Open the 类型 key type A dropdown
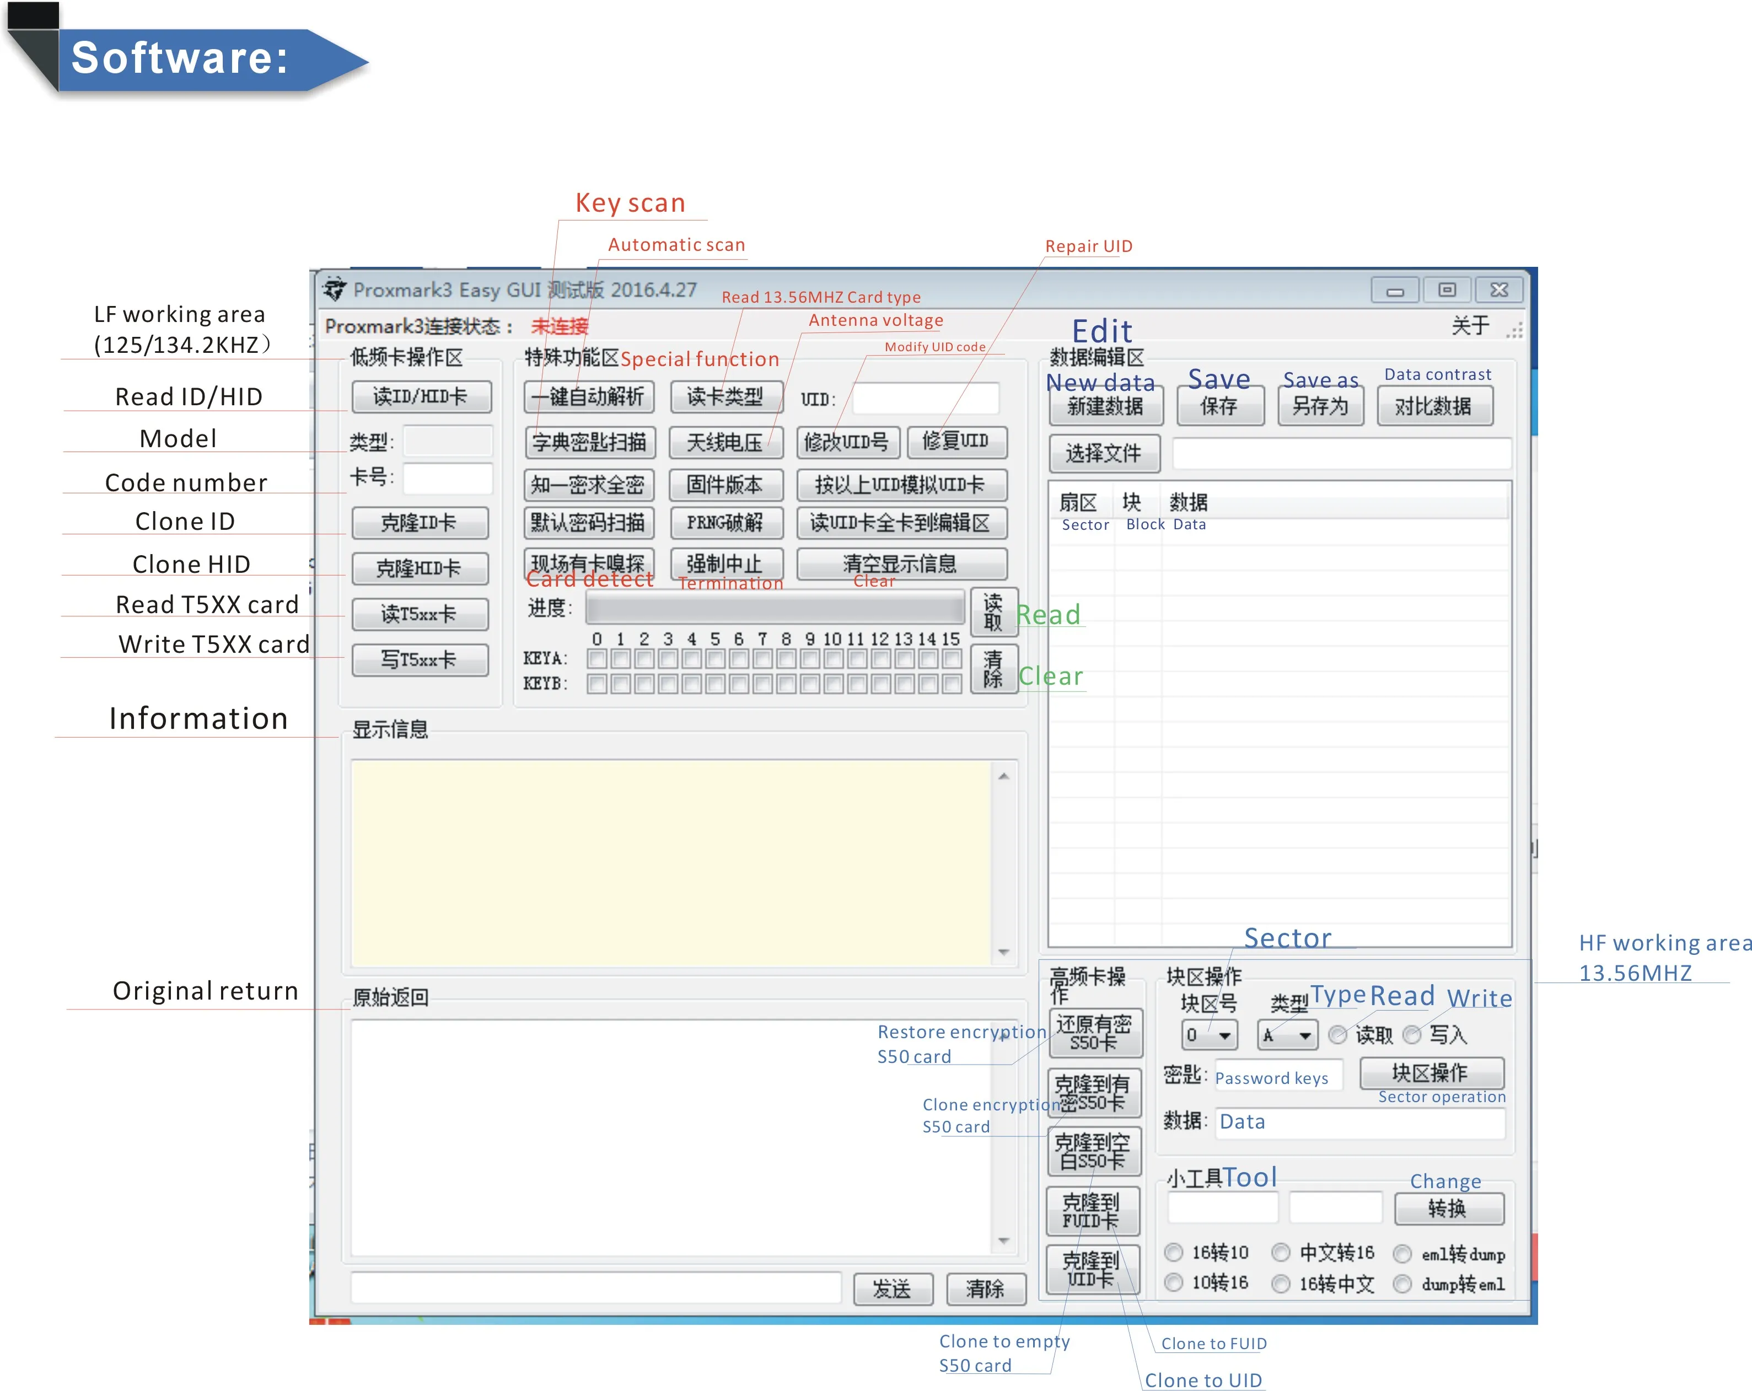Viewport: 1752px width, 1391px height. coord(1287,1035)
